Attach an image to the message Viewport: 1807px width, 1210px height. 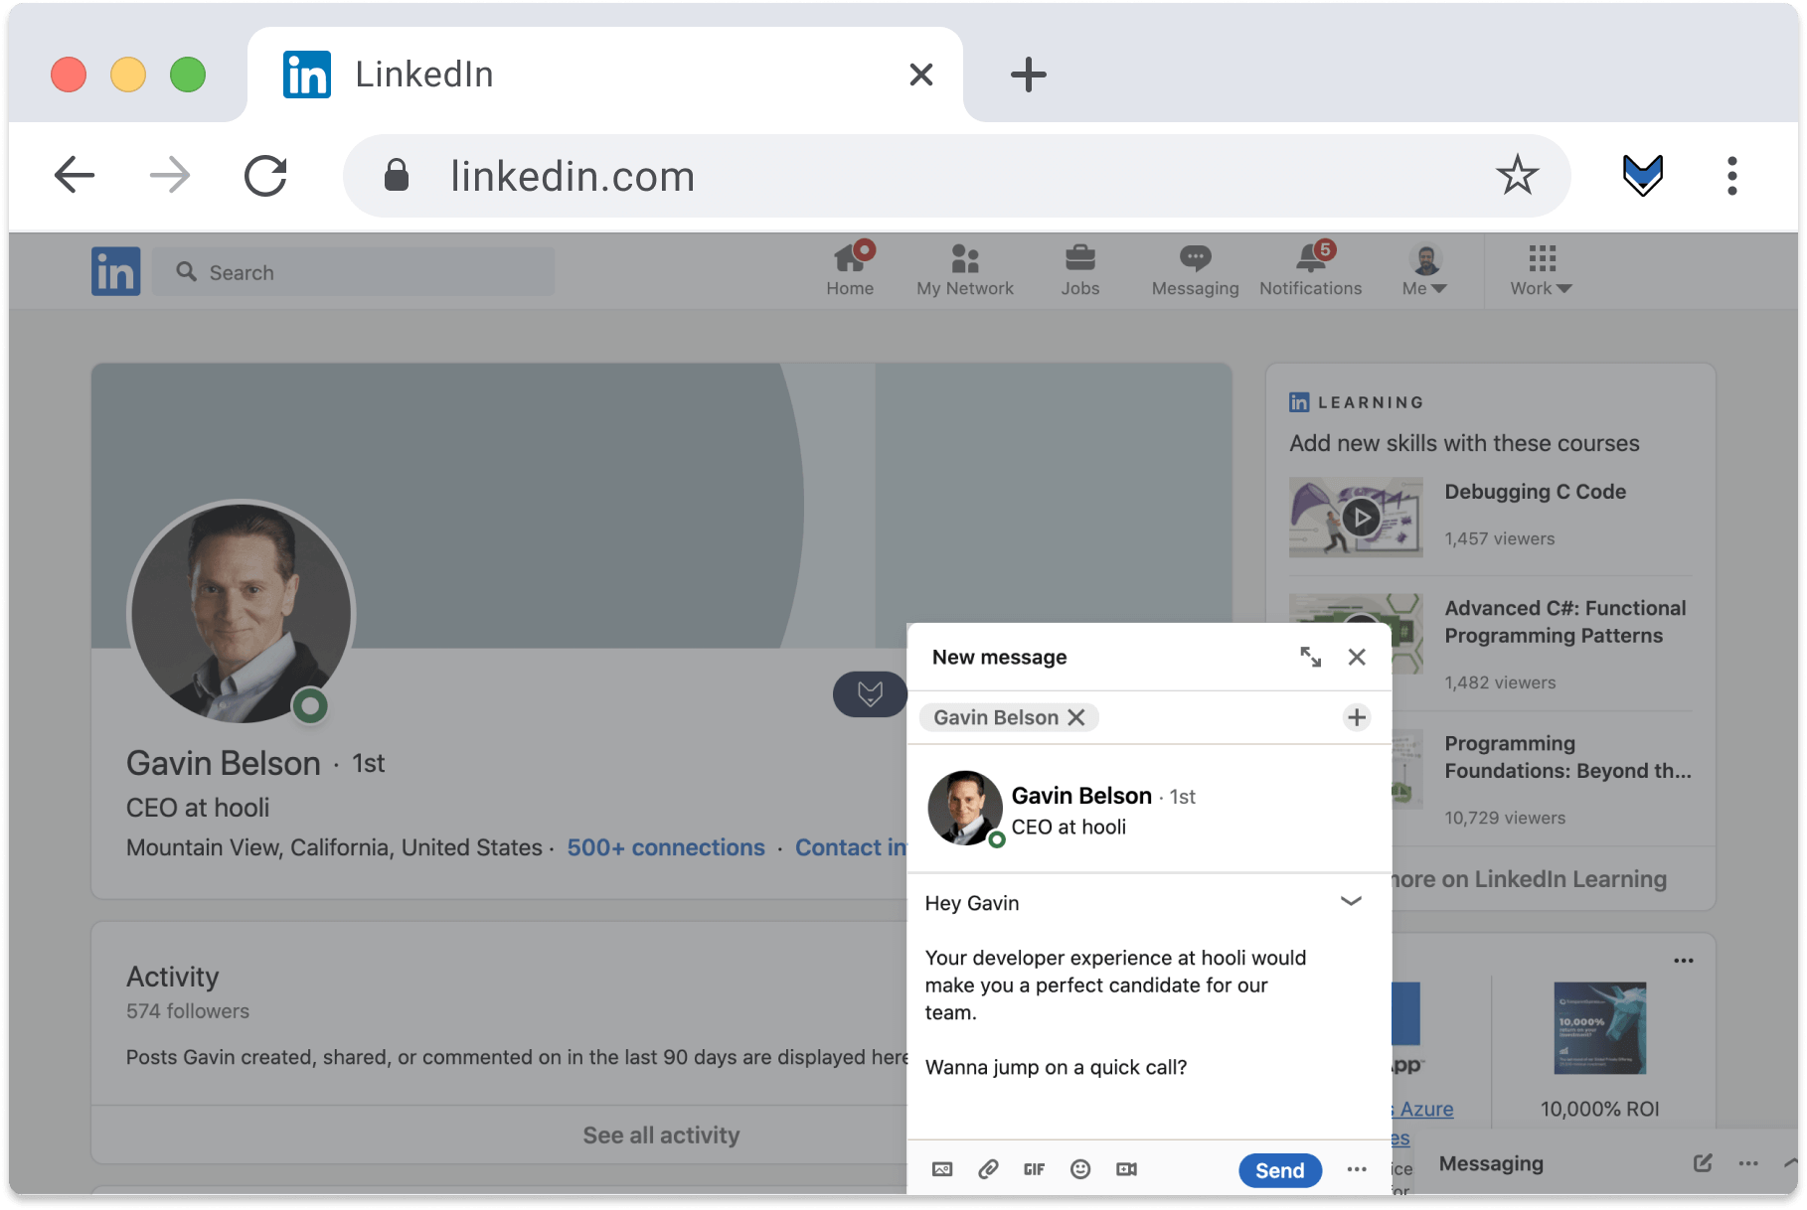(x=942, y=1169)
